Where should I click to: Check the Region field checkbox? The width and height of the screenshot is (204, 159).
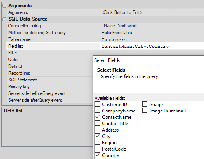click(x=98, y=142)
